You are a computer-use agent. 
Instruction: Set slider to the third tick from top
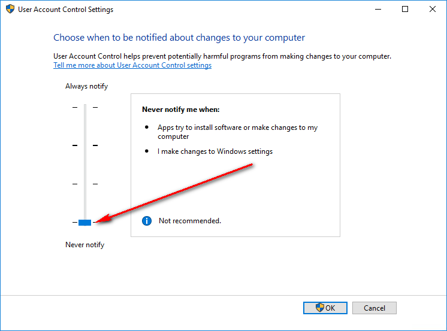tap(84, 184)
